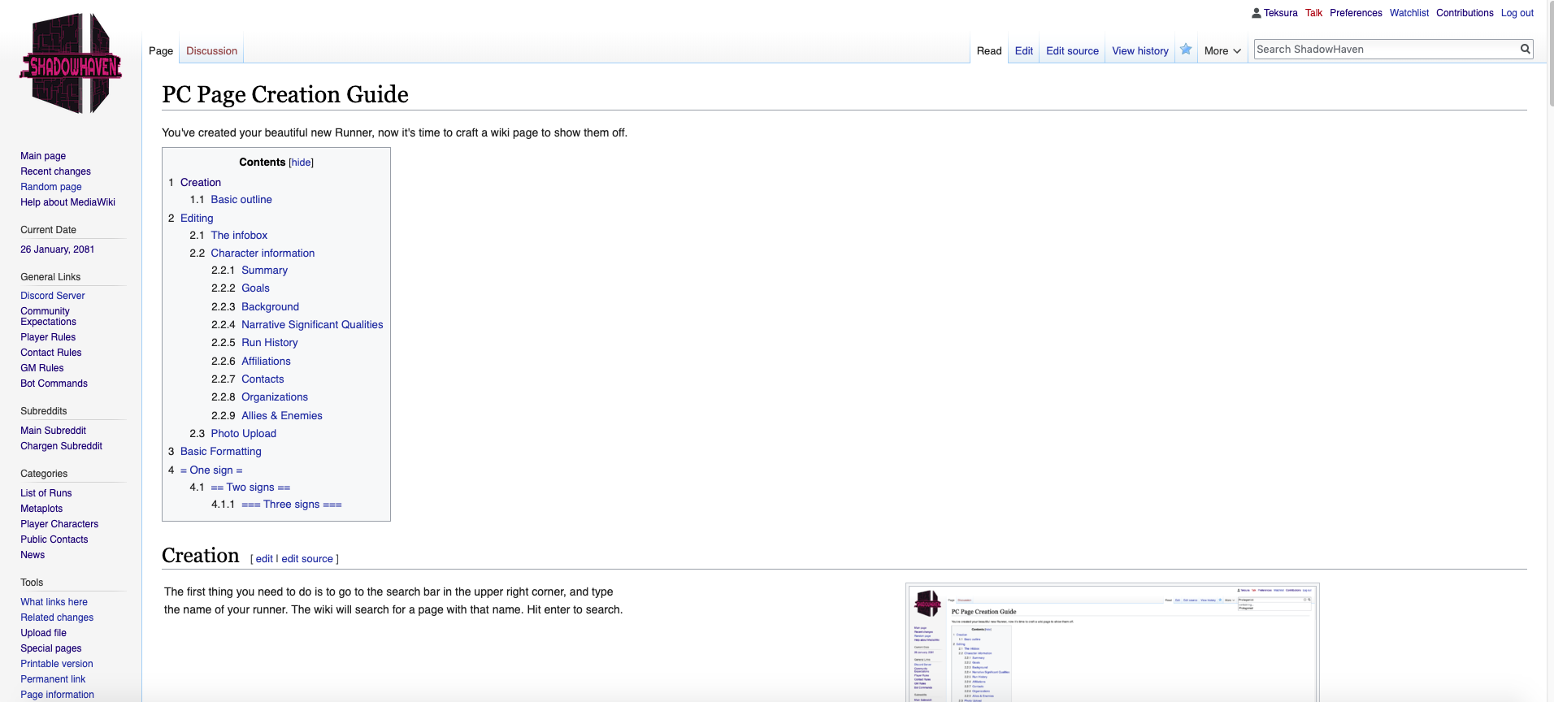This screenshot has width=1554, height=702.
Task: Log out of the wiki
Action: click(x=1517, y=13)
